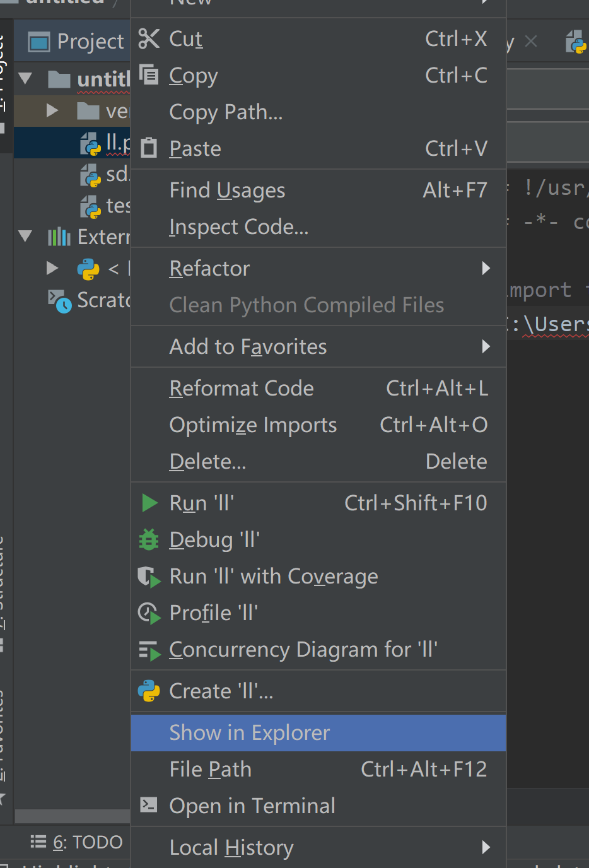Close the editor tab with X
The width and height of the screenshot is (589, 868).
coord(531,42)
